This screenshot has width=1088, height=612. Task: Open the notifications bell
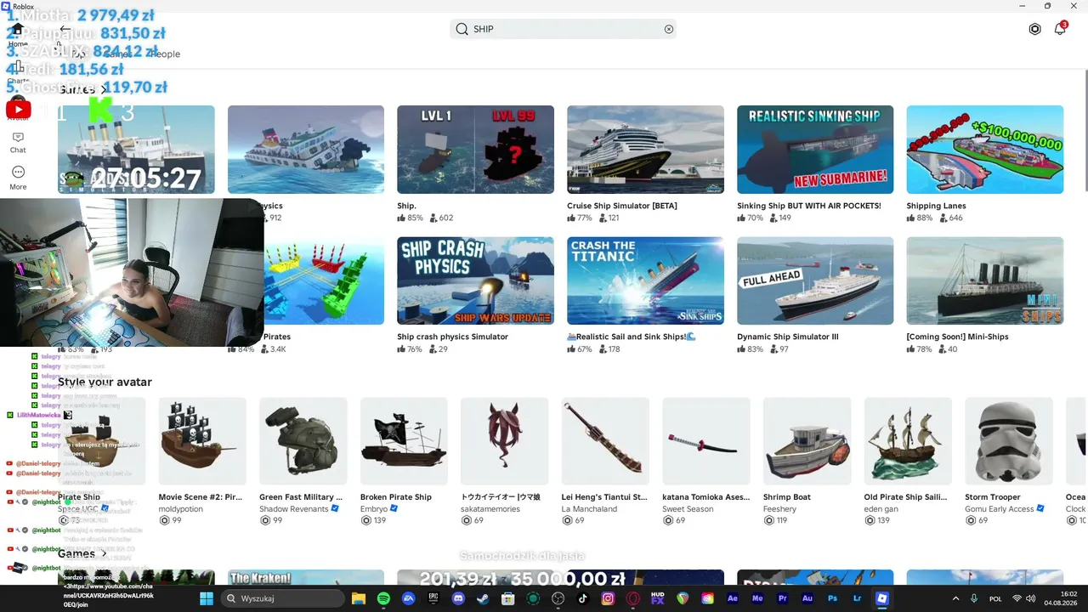click(x=1060, y=29)
